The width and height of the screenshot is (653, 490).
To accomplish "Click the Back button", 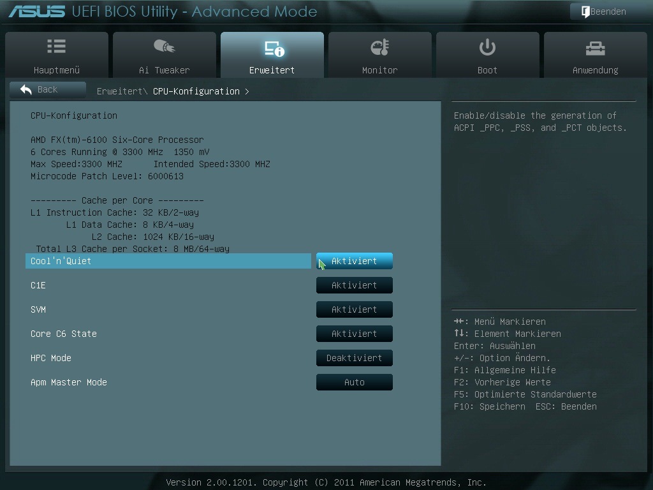I will tap(47, 89).
